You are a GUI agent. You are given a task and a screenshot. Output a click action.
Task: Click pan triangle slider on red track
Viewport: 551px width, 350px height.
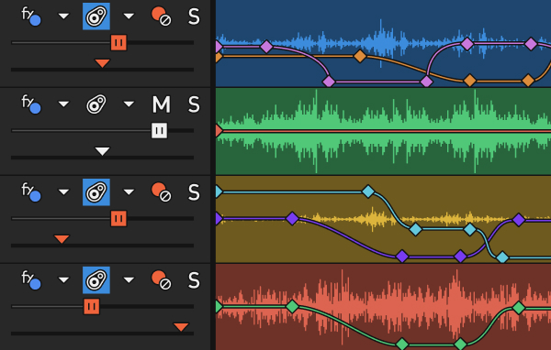(x=181, y=327)
